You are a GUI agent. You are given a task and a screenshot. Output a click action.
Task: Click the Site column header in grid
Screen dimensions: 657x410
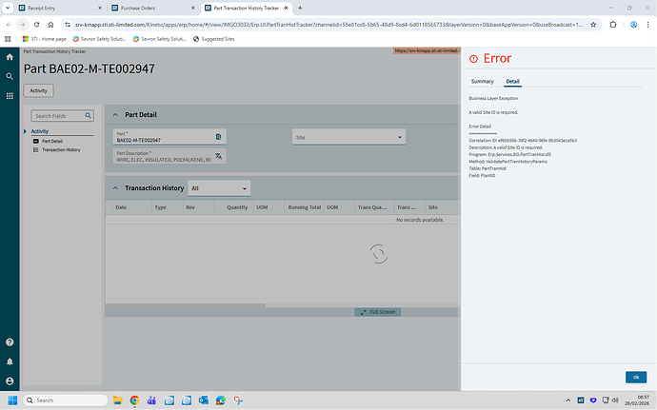tap(433, 207)
